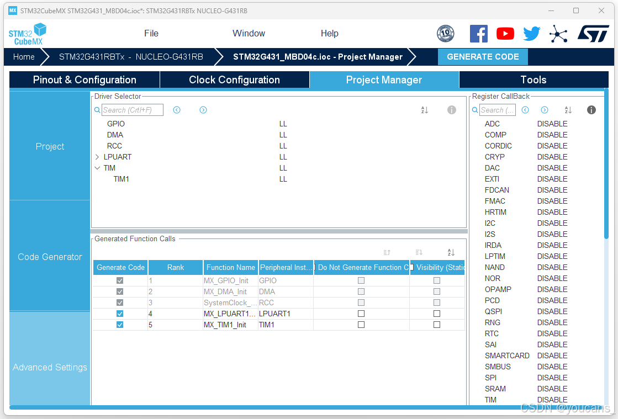Open the Window menu
The image size is (618, 419).
[249, 34]
